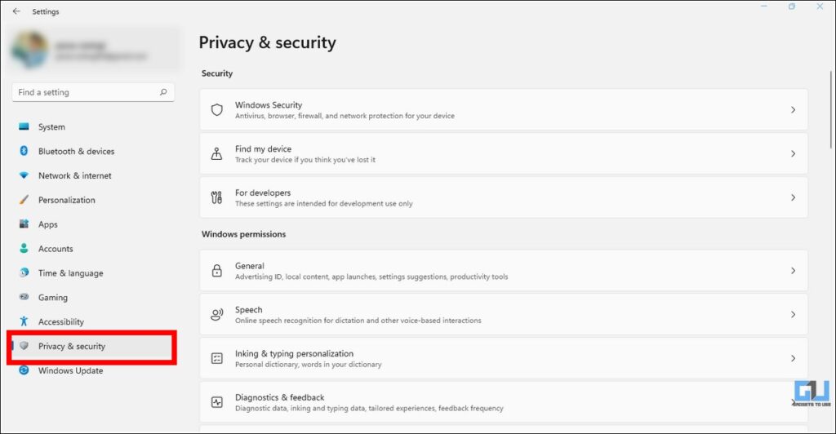This screenshot has width=836, height=434.
Task: Click the For developers tools icon
Action: pos(217,197)
